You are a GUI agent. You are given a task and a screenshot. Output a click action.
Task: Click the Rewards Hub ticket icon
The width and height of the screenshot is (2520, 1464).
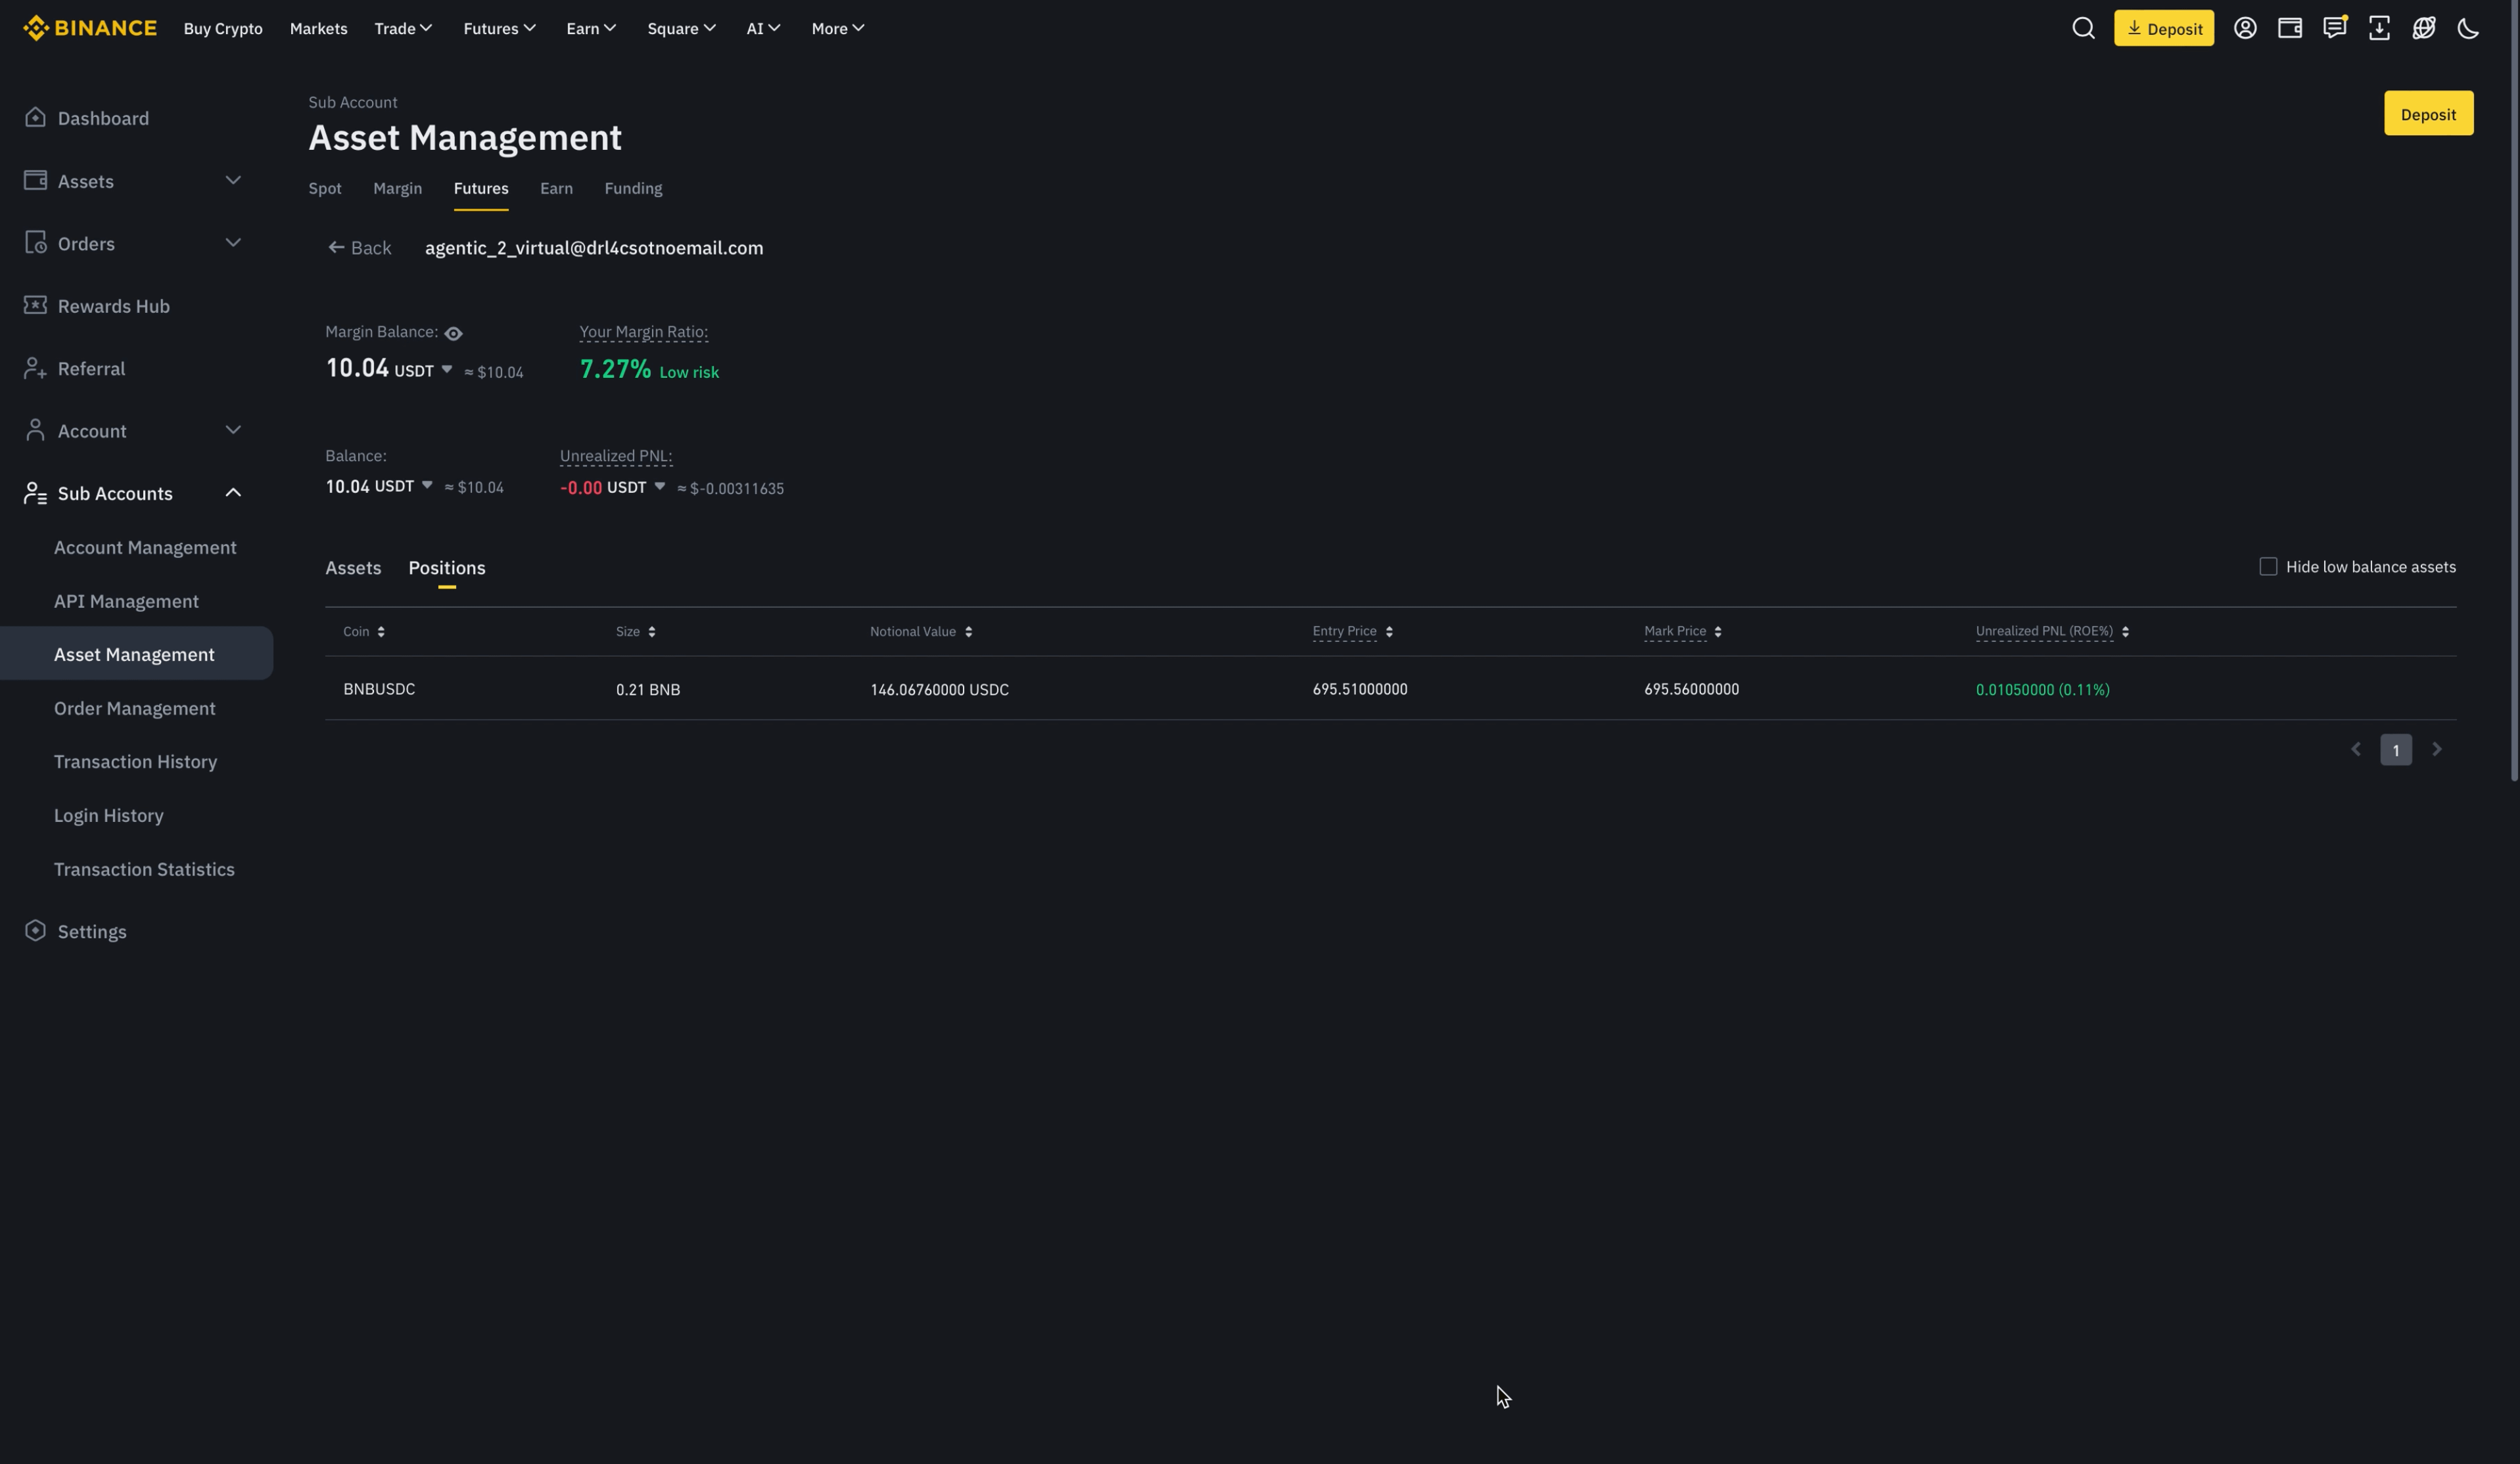(35, 305)
